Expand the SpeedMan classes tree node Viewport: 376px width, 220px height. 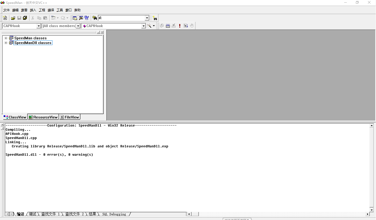(x=6, y=38)
